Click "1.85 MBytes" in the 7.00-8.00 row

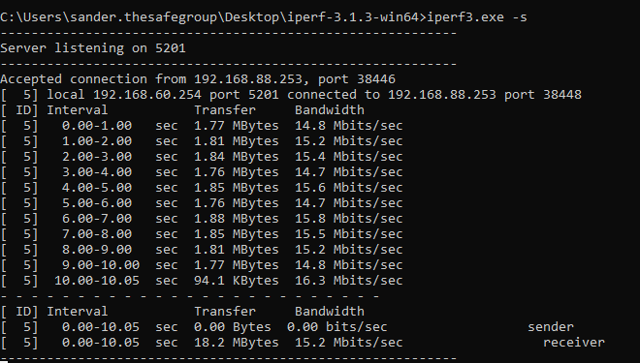237,234
